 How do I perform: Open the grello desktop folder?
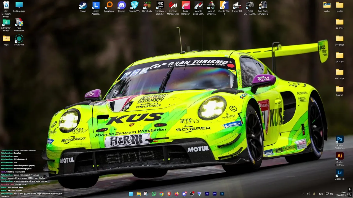click(x=327, y=7)
